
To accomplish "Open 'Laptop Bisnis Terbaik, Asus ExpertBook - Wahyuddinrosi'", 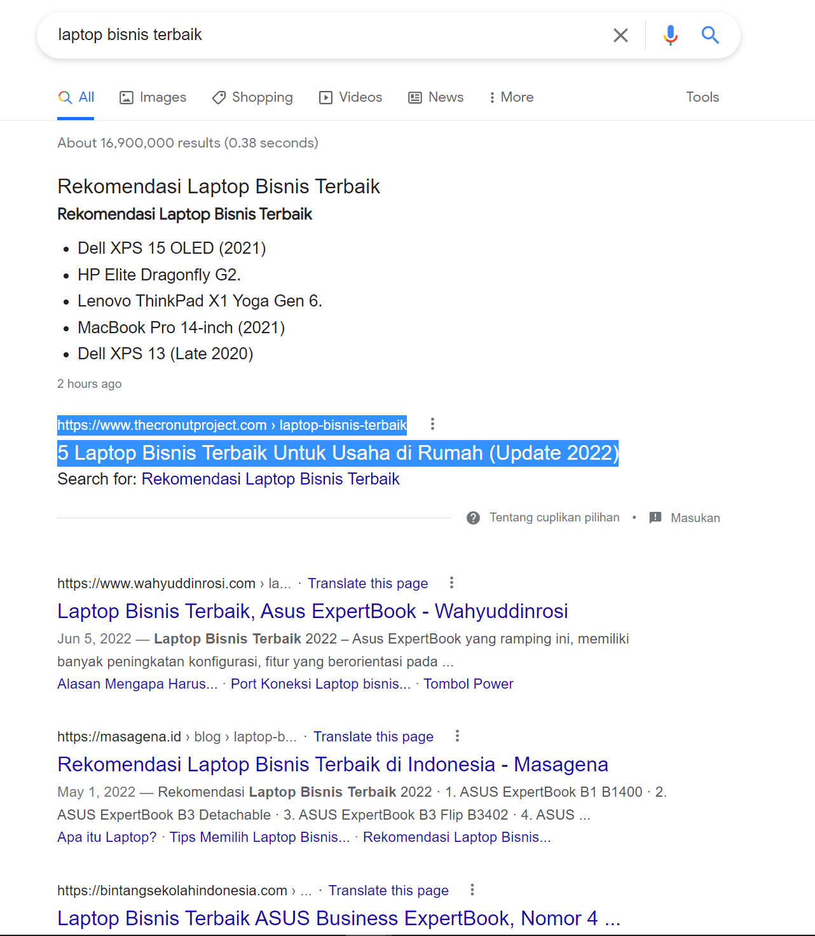I will coord(313,611).
